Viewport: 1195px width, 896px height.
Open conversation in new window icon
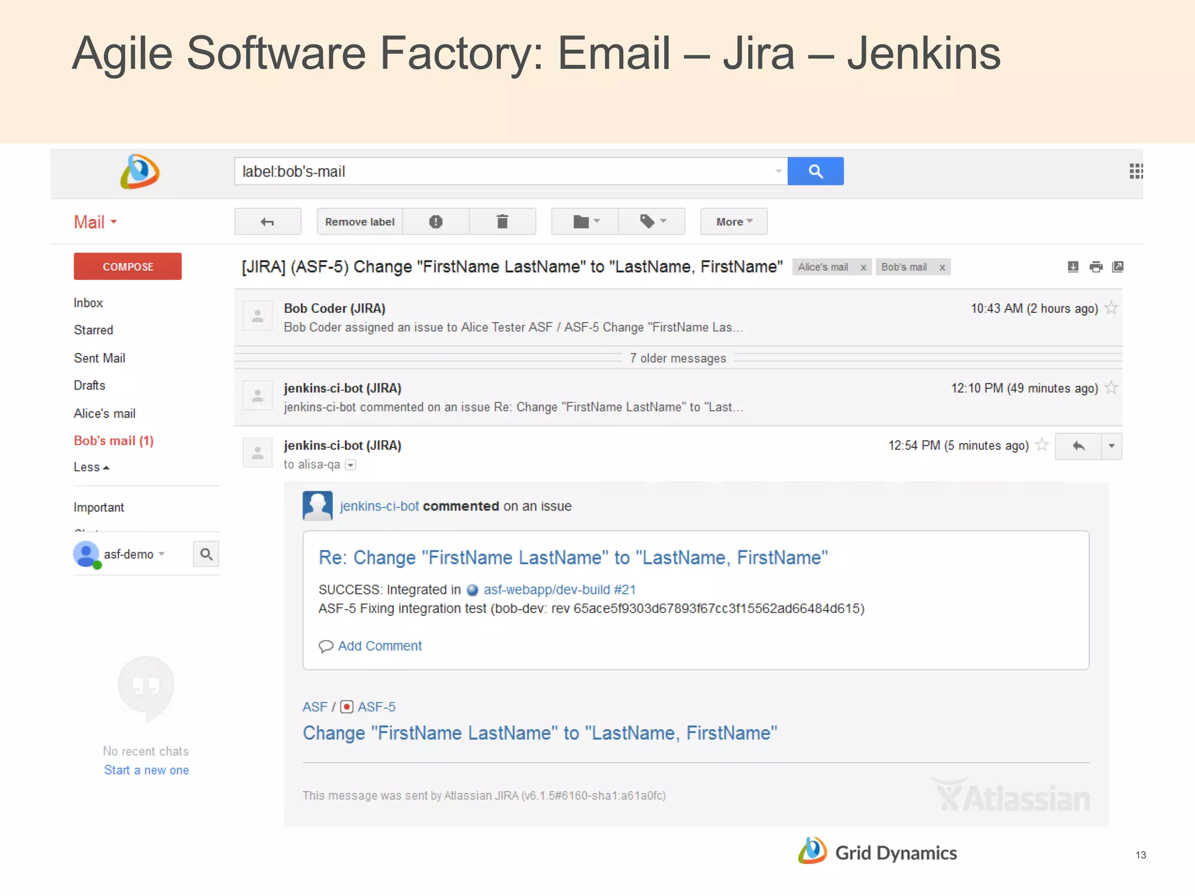[1117, 267]
